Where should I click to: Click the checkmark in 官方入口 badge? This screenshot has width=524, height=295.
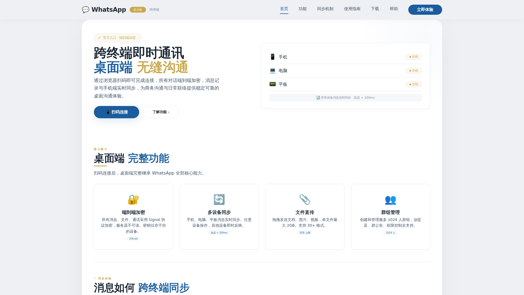tap(99, 38)
